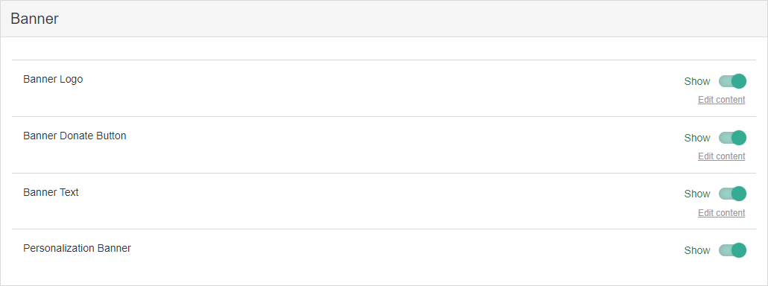768x286 pixels.
Task: Turn off the Banner Text Show toggle
Action: (732, 194)
